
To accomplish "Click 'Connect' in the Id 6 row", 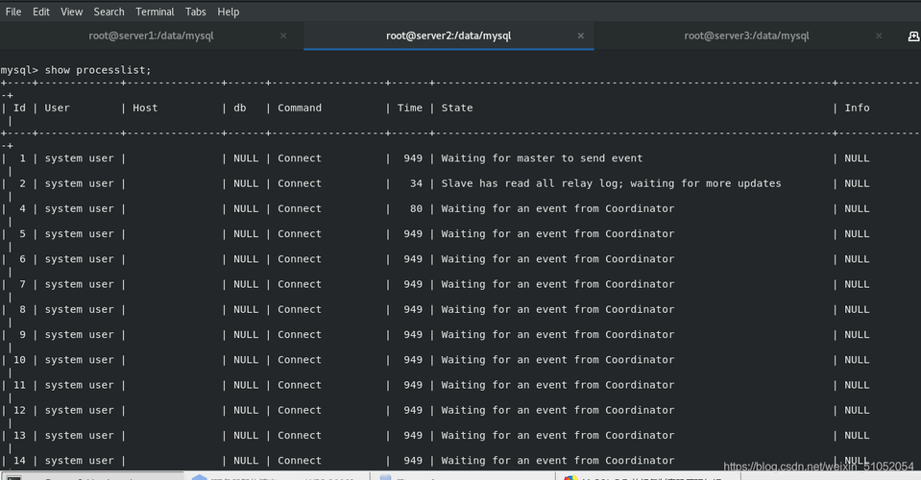I will click(300, 259).
